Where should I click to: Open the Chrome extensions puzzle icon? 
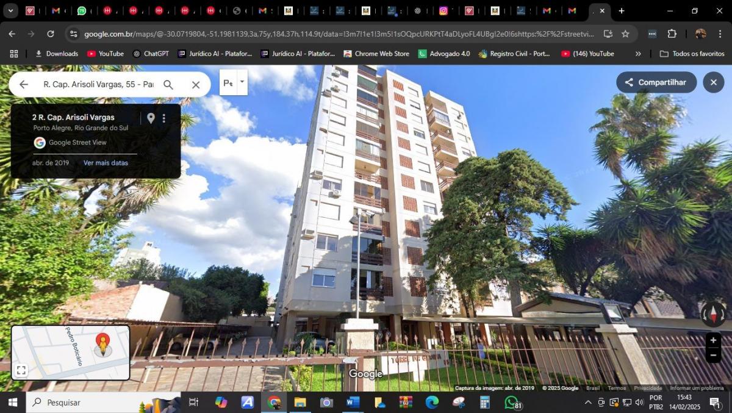(672, 34)
